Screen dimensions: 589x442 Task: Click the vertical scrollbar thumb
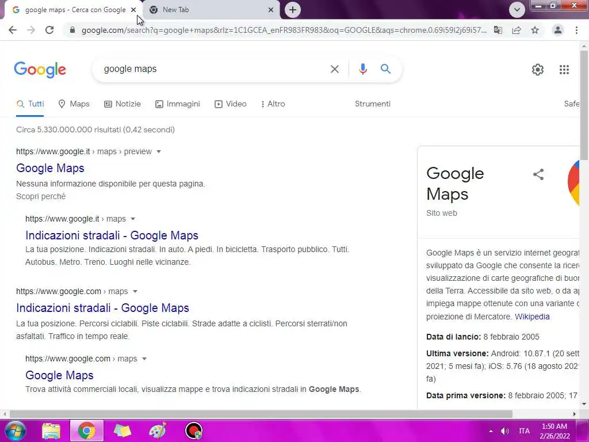584,105
